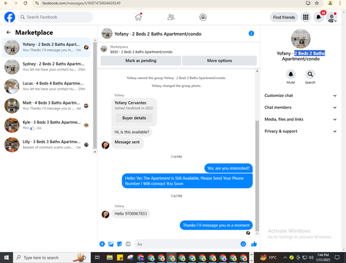Open Lilly - 3 Beds 3 Baths conversation

(x=46, y=145)
